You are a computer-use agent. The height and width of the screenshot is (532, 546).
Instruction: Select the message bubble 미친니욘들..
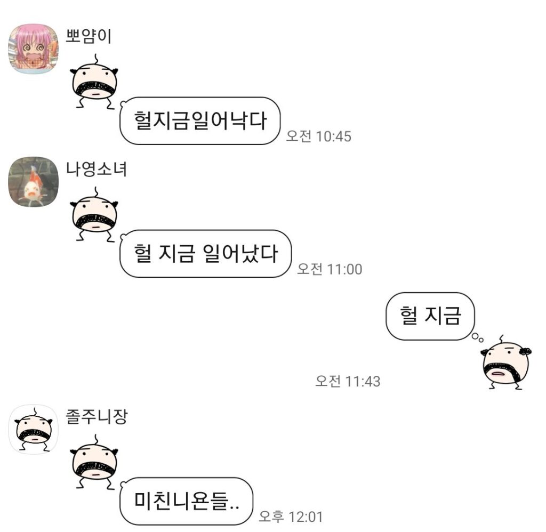click(x=186, y=501)
